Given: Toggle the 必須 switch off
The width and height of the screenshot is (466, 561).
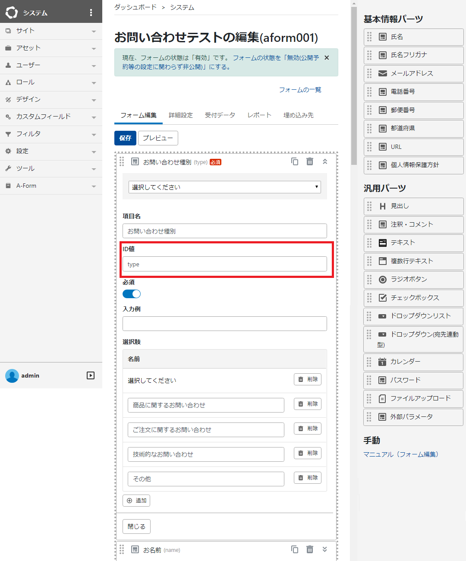Looking at the screenshot, I should point(132,294).
